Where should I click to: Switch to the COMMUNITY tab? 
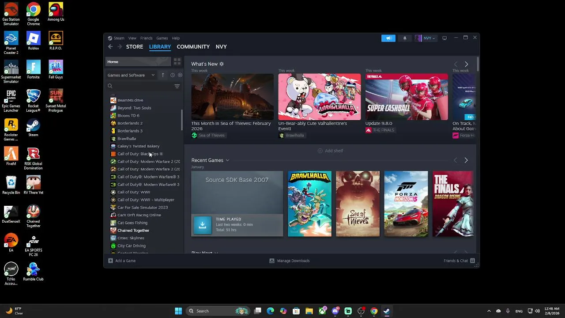193,47
